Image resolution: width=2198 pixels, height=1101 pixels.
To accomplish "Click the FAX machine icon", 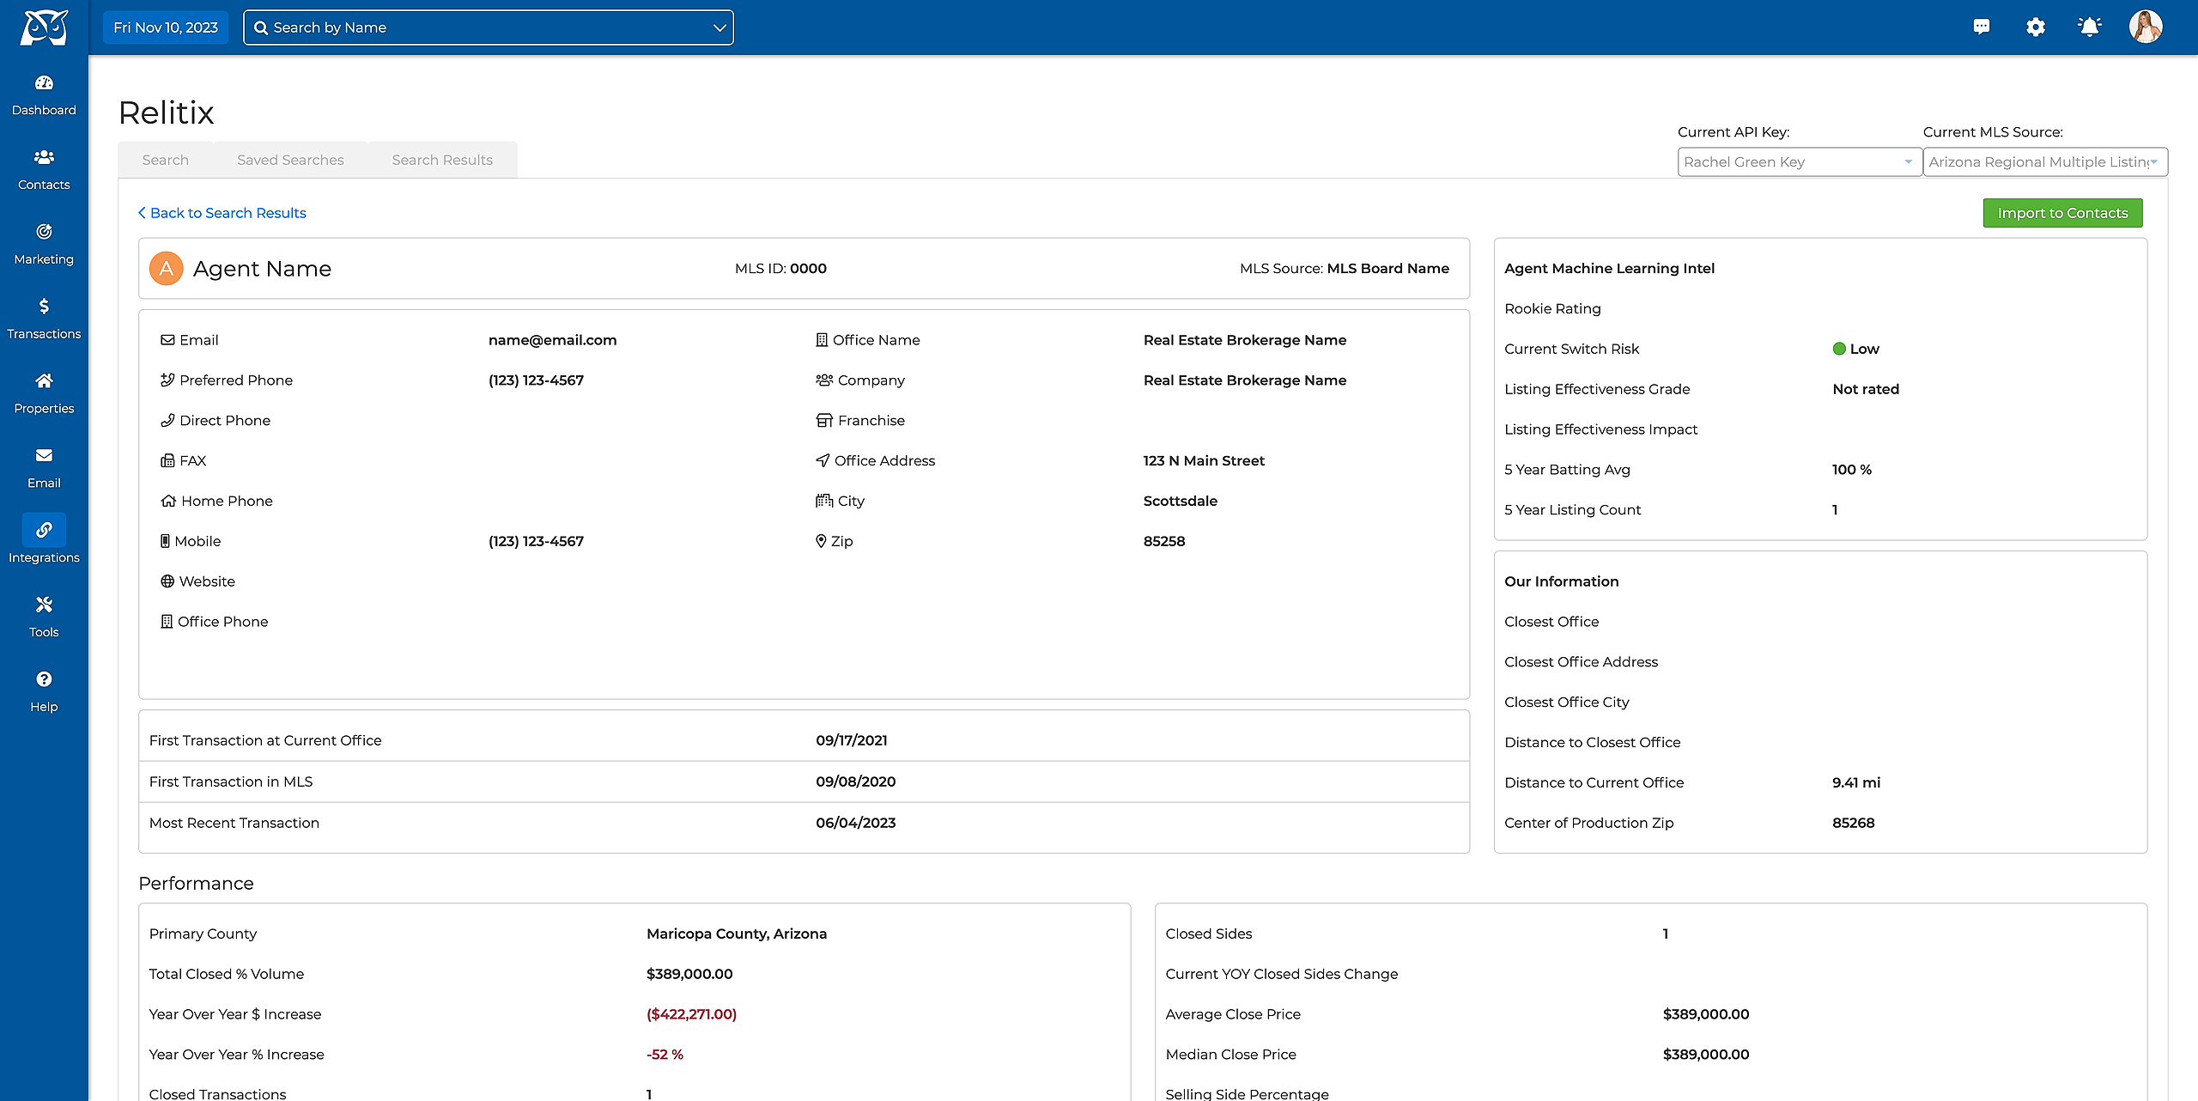I will (x=167, y=461).
